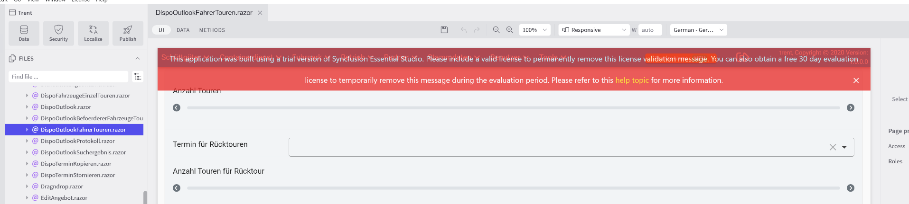Click the Find file search field
The width and height of the screenshot is (909, 204).
point(68,77)
